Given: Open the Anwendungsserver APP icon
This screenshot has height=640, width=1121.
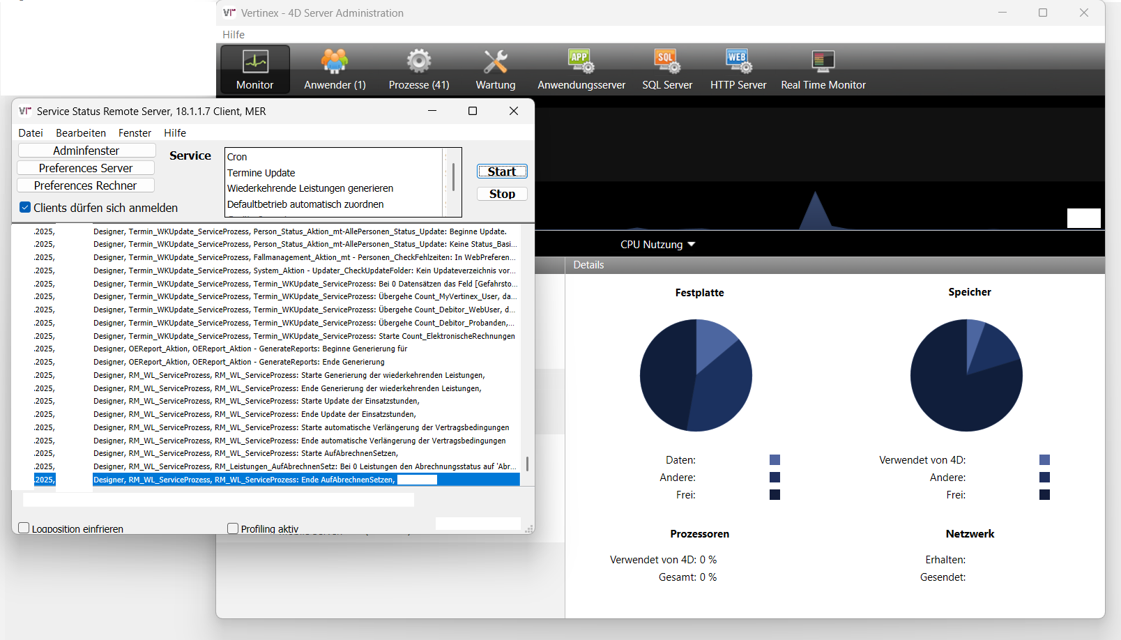Looking at the screenshot, I should coord(581,63).
